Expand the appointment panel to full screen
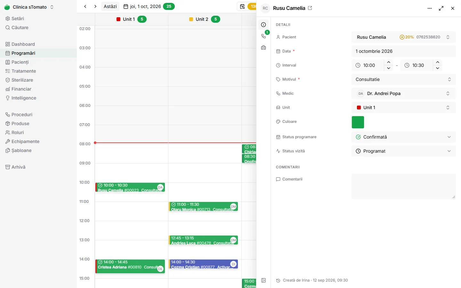 pos(441,8)
